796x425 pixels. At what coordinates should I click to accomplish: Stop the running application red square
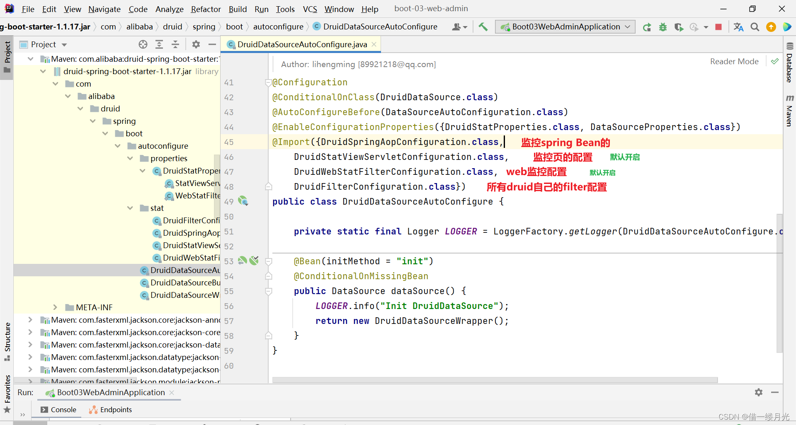click(718, 27)
